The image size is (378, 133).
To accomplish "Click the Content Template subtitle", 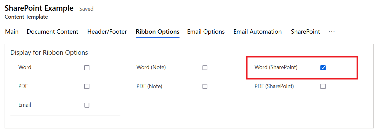I will click(26, 17).
